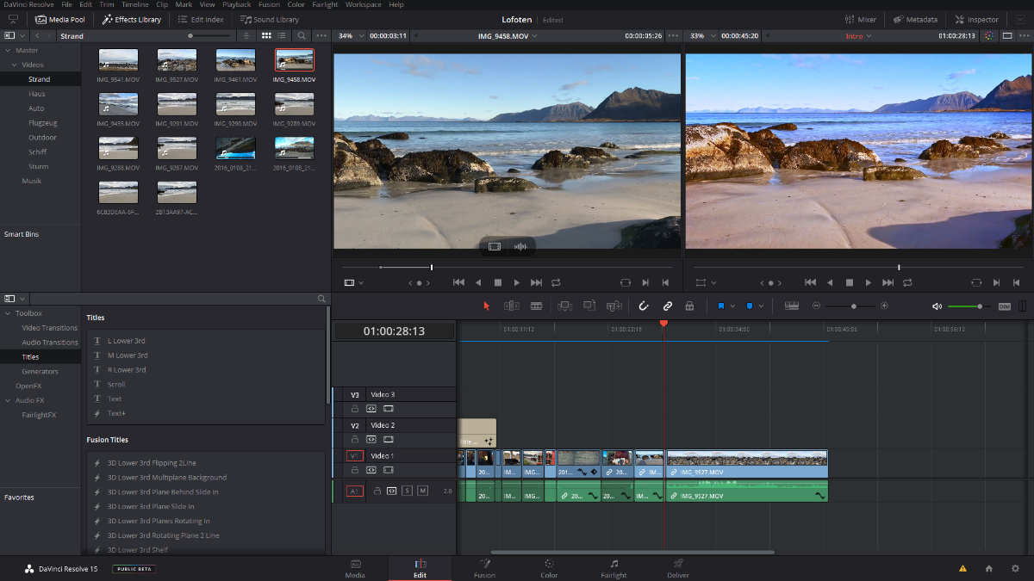Mute the A1 audio track
Viewport: 1034px width, 581px height.
pyautogui.click(x=422, y=491)
